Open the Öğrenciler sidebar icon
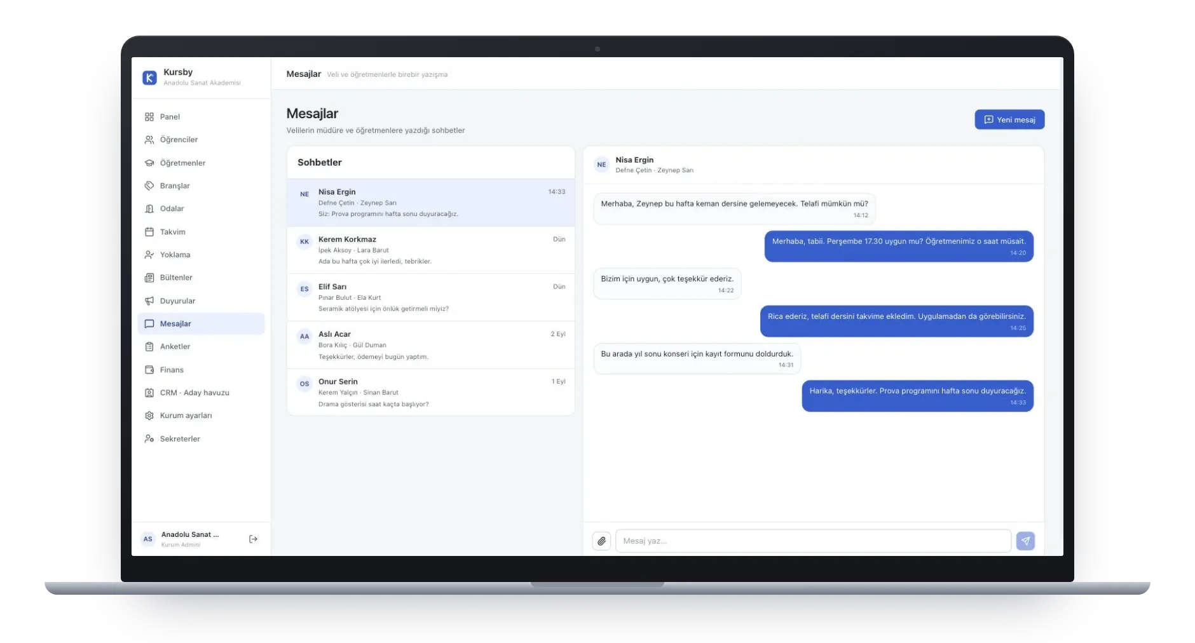This screenshot has width=1195, height=643. tap(149, 140)
